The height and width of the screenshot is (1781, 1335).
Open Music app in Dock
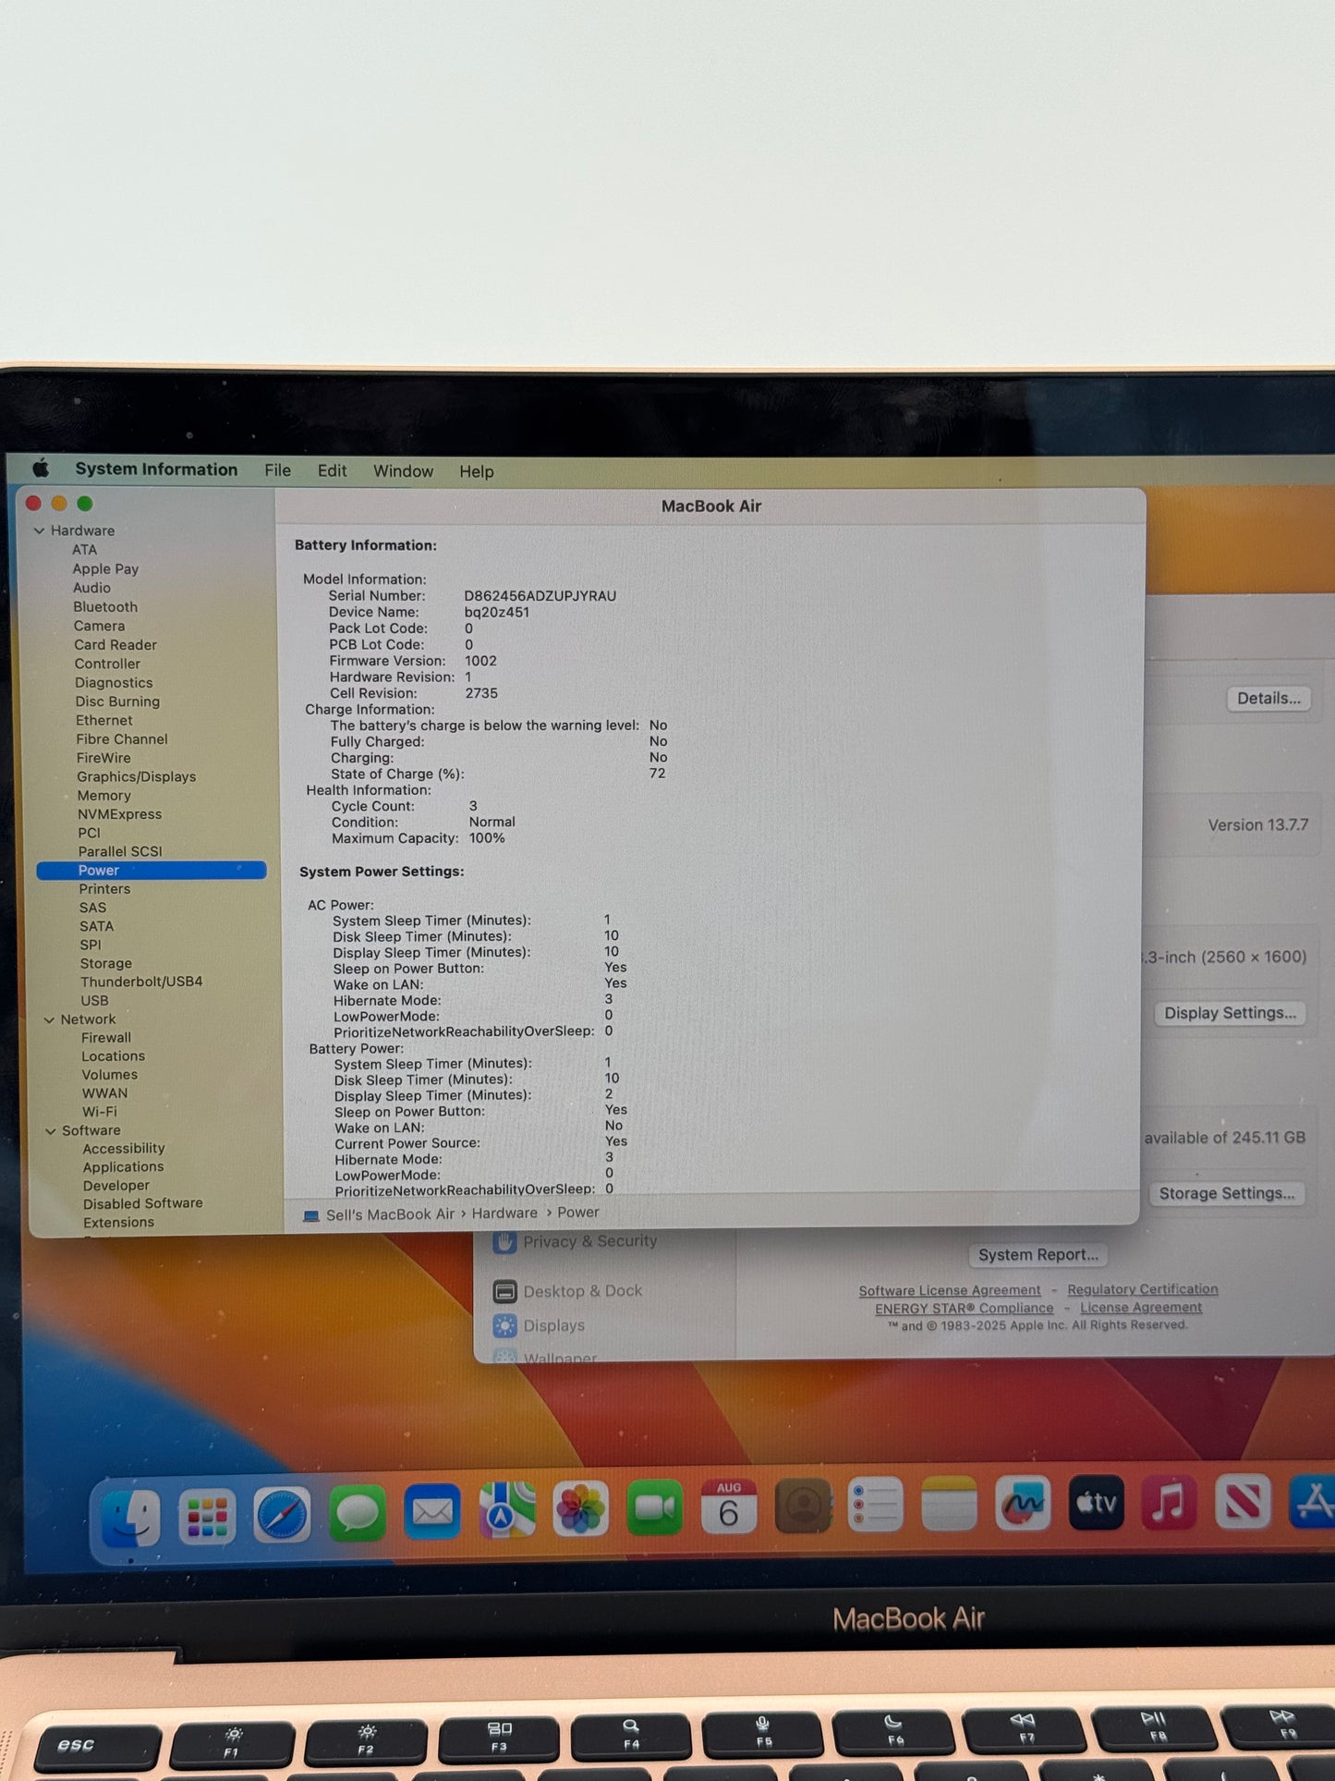pyautogui.click(x=1169, y=1501)
